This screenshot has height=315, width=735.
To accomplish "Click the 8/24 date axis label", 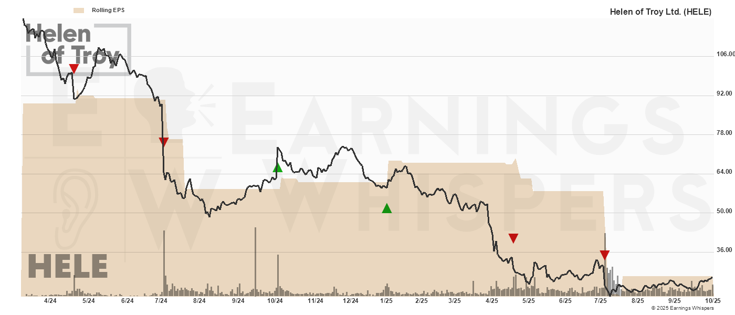I will coord(199,301).
